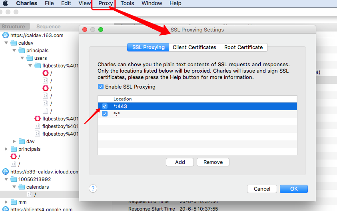
Task: Click the globe icon for p39-caldav.icloud.com
Action: tap(6, 172)
